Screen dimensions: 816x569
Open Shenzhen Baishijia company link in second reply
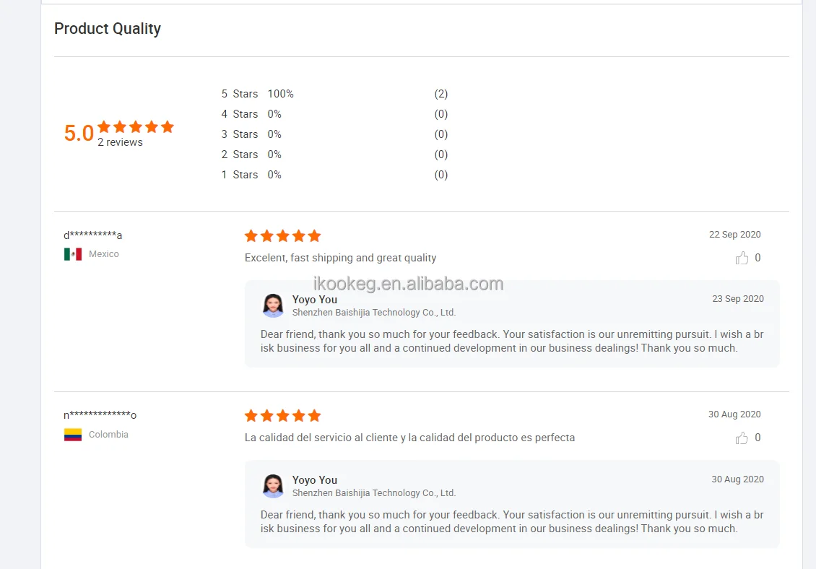(x=374, y=493)
